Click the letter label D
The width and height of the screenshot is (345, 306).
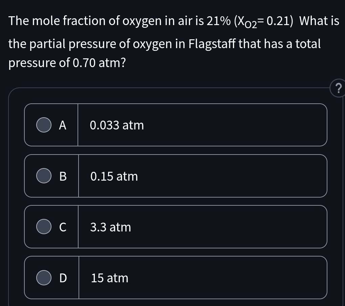pos(63,278)
